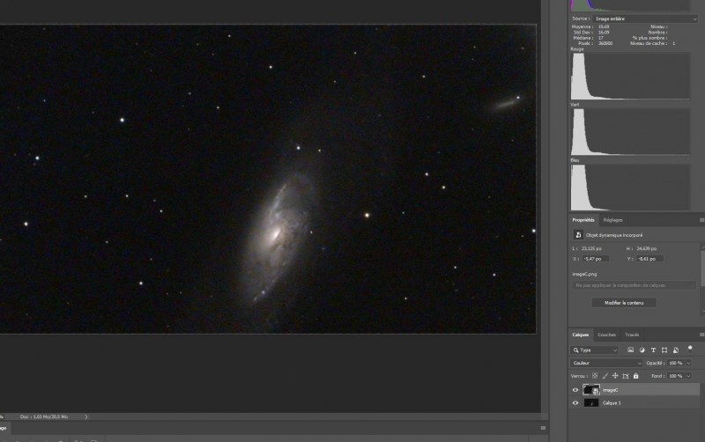705x442 pixels.
Task: Click the smart object icon in Propriétés
Action: [x=578, y=235]
